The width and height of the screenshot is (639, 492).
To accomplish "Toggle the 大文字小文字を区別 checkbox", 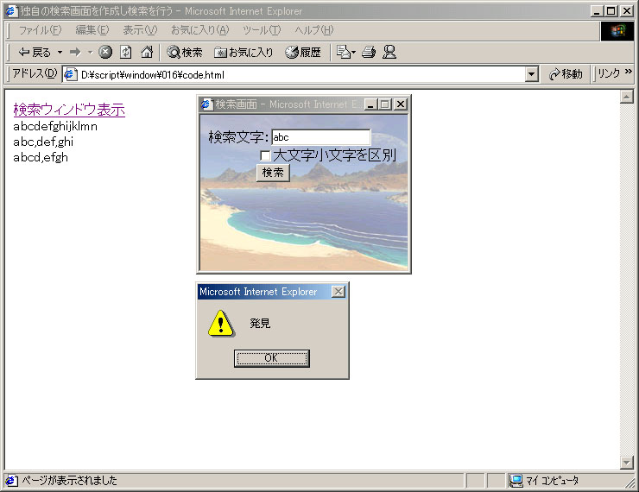I will click(x=265, y=155).
